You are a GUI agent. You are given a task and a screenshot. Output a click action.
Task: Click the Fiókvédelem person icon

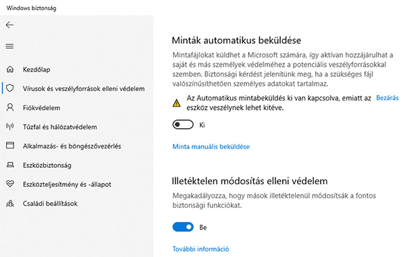click(x=10, y=107)
